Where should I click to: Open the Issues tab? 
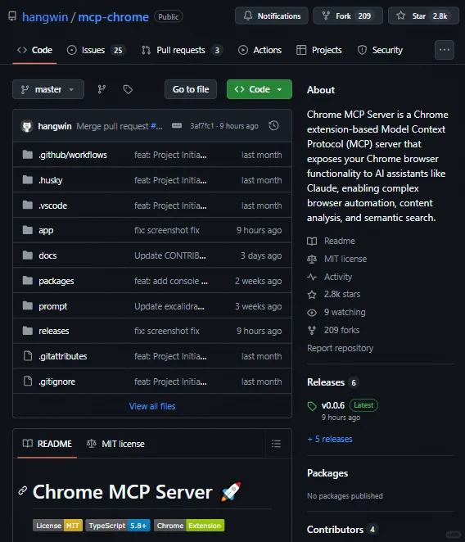point(96,50)
